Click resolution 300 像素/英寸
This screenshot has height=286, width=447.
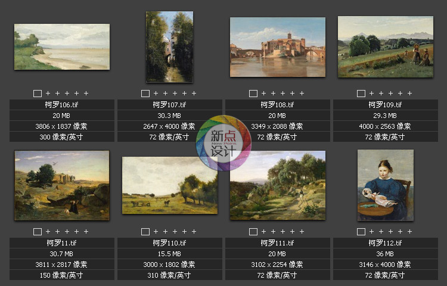point(61,137)
